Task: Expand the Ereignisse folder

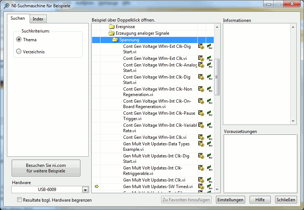Action: pyautogui.click(x=111, y=27)
